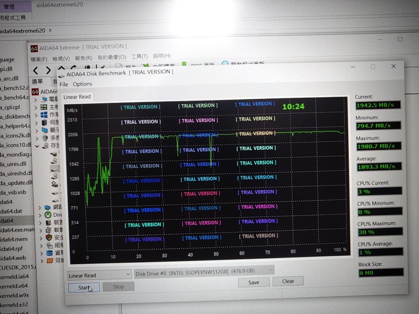Click the refresh icon in AIDA64 Extreme toolbar
The width and height of the screenshot is (419, 314).
pos(74,67)
